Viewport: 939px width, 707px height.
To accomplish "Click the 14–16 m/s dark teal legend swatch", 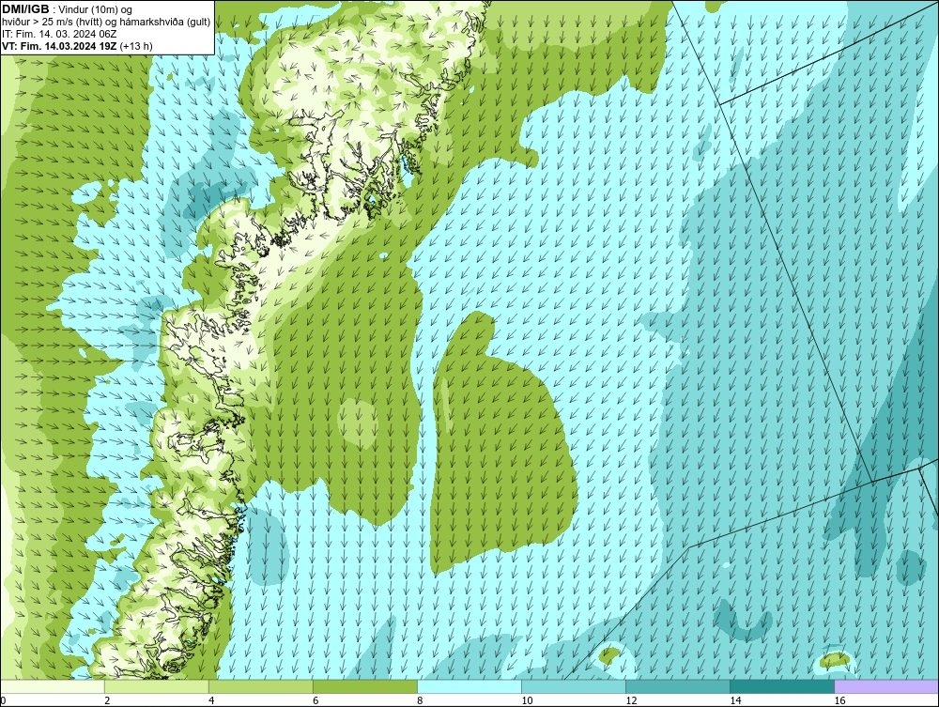I will [782, 686].
